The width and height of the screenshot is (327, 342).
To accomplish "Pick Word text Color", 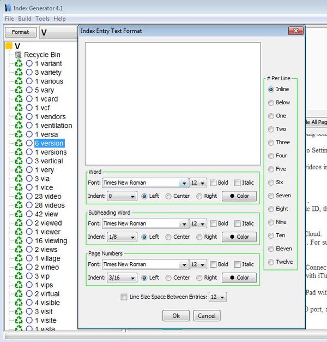I will 239,196.
